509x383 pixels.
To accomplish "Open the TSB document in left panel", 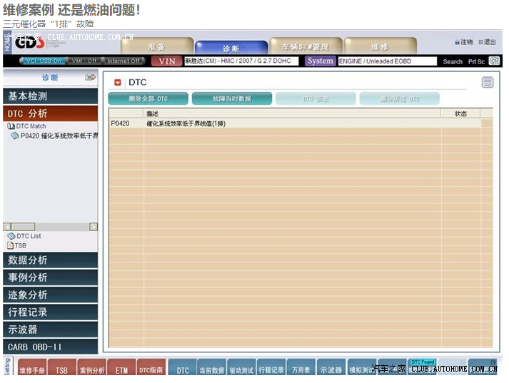I will (20, 245).
